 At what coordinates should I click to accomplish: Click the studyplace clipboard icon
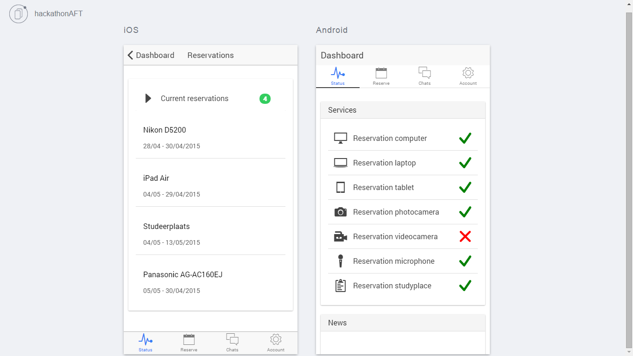click(x=341, y=286)
